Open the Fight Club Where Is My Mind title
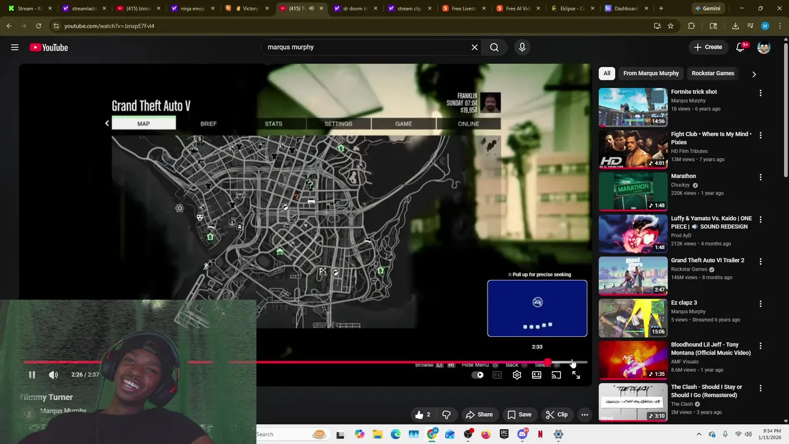The width and height of the screenshot is (789, 444). coord(711,138)
